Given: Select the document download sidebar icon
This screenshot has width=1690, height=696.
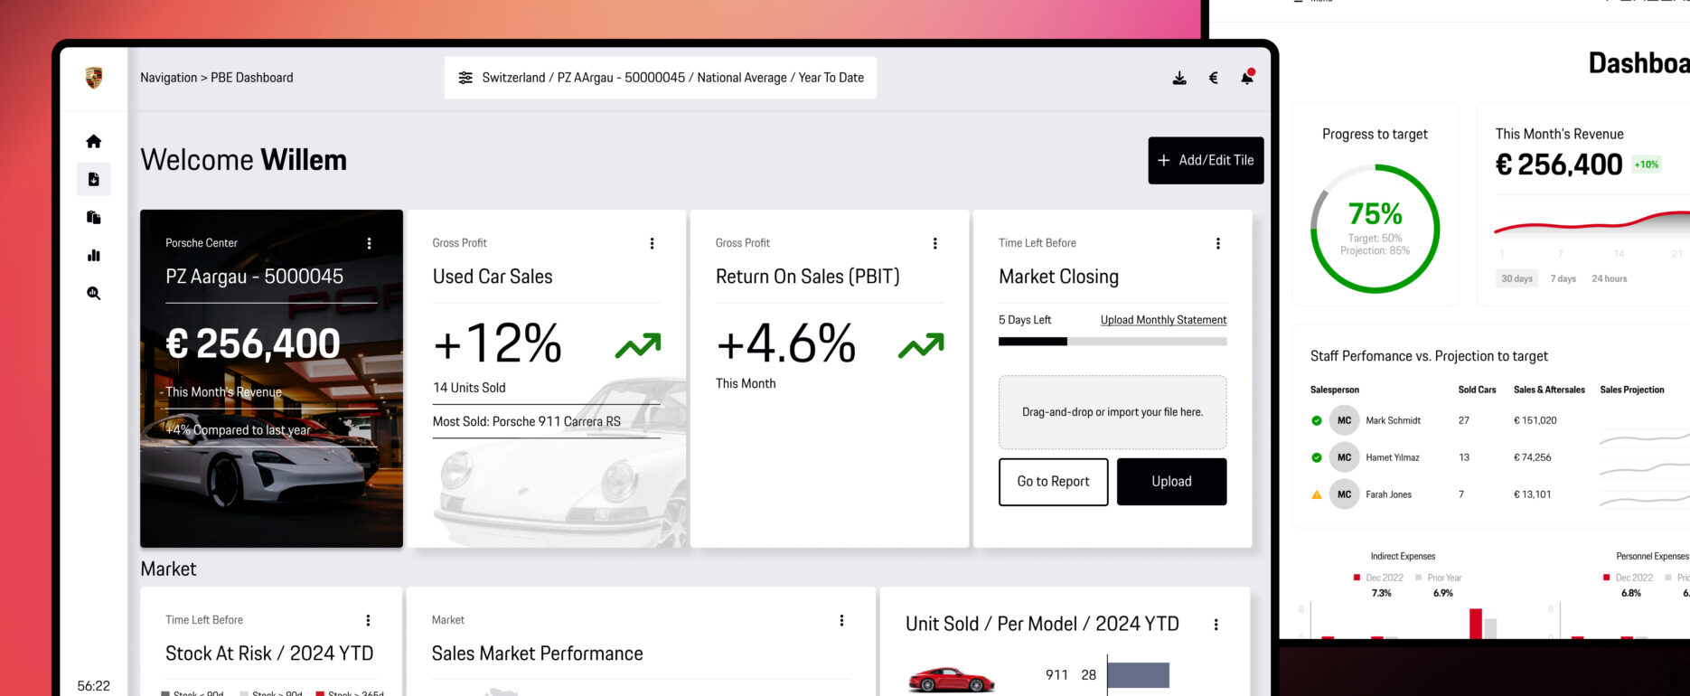Looking at the screenshot, I should pyautogui.click(x=93, y=179).
